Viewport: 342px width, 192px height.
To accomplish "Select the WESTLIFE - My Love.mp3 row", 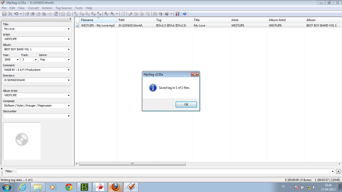I will click(208, 25).
